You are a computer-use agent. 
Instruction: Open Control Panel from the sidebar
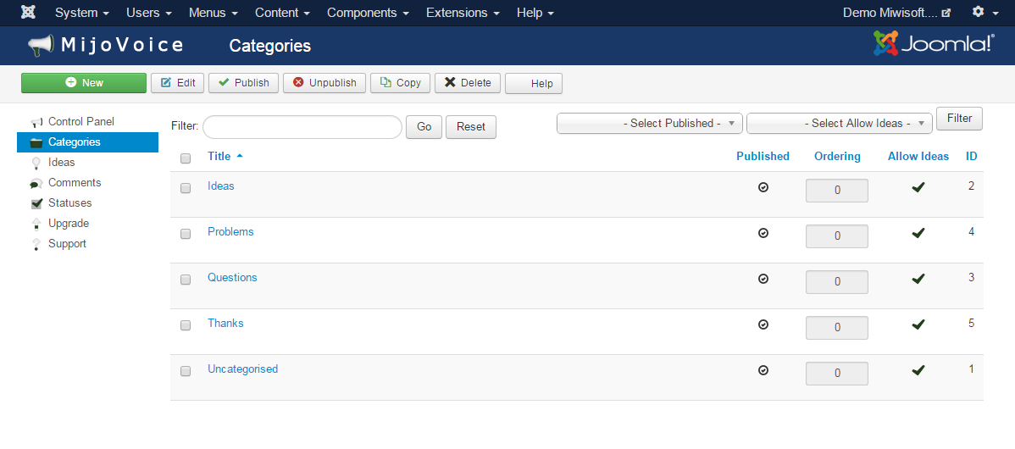pos(80,122)
